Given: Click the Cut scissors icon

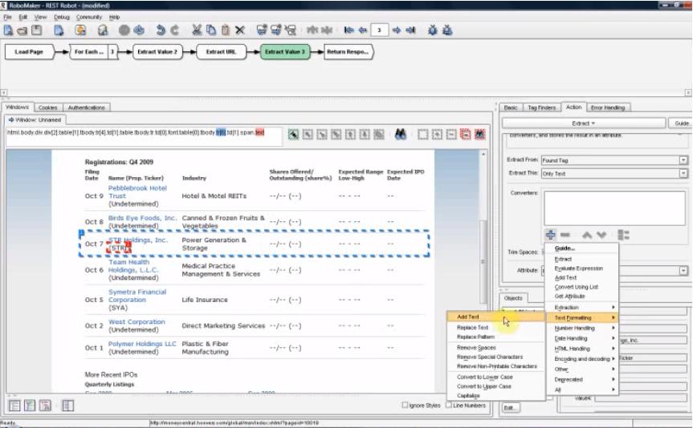Looking at the screenshot, I should [x=197, y=30].
